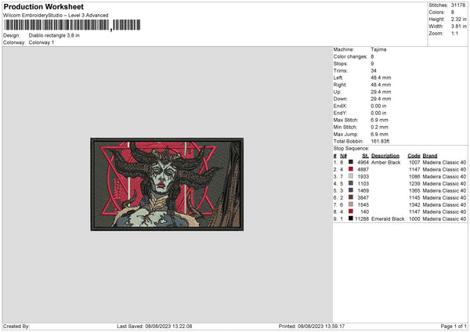This screenshot has height=332, width=470.
Task: Click code '1007' in stop 1 row
Action: (414, 162)
